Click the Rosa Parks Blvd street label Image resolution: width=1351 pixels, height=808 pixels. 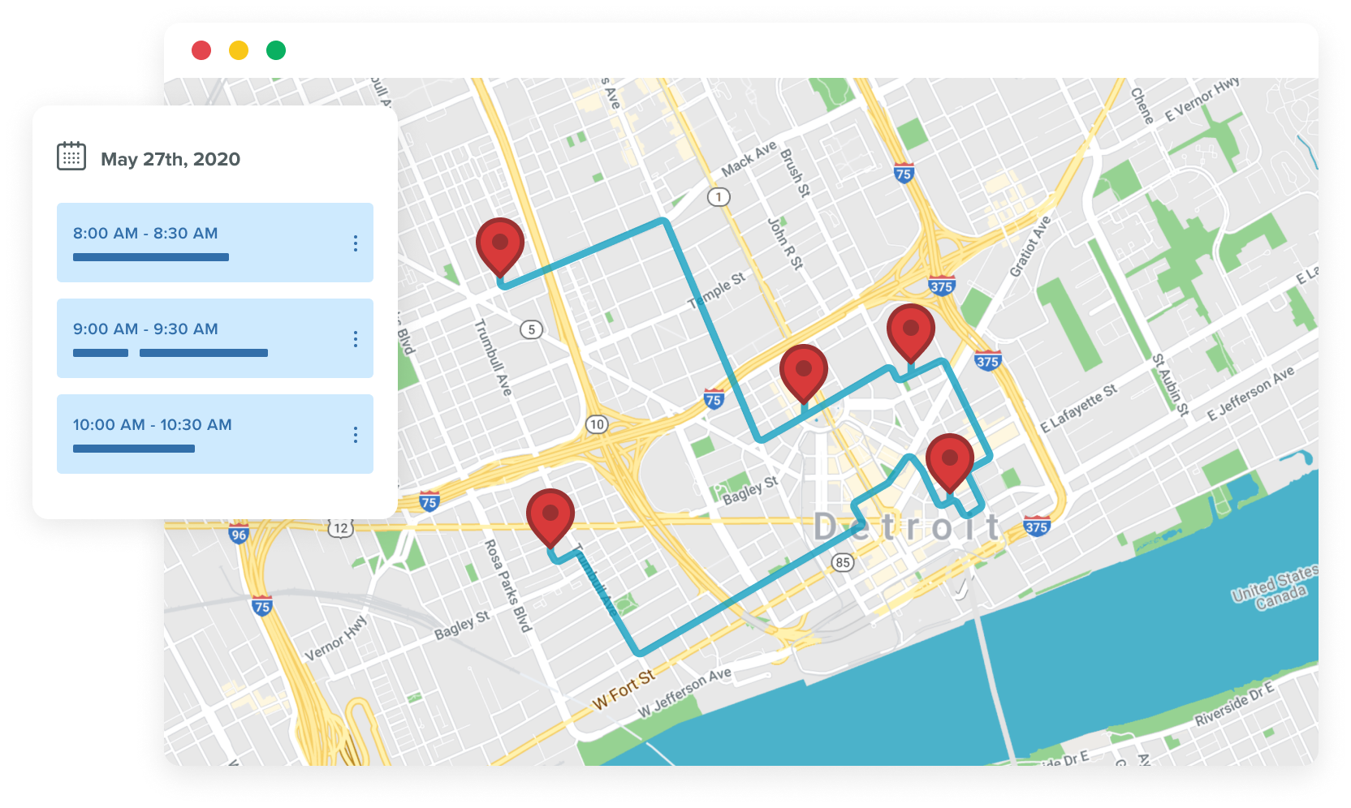507,587
